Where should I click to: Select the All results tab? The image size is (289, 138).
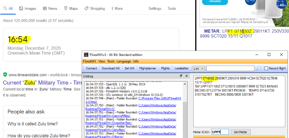point(8,8)
